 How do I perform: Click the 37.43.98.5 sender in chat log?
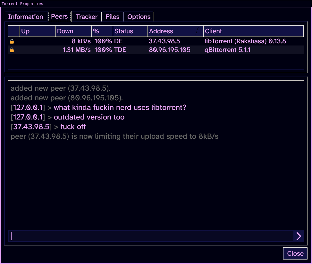31,127
